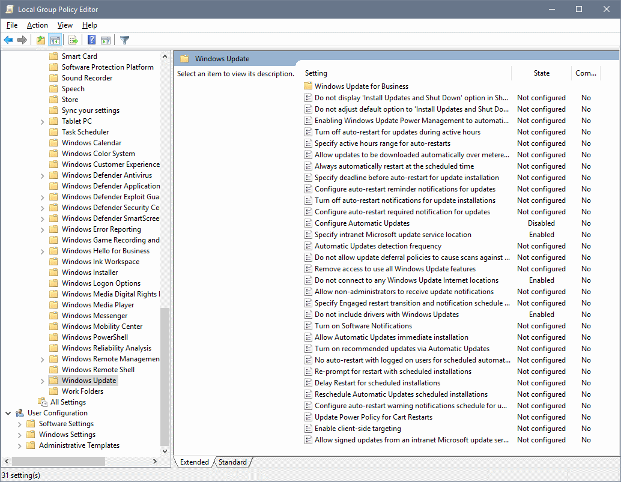Click the policy icon beside Turn on Software Notifications
This screenshot has width=621, height=482.
308,326
